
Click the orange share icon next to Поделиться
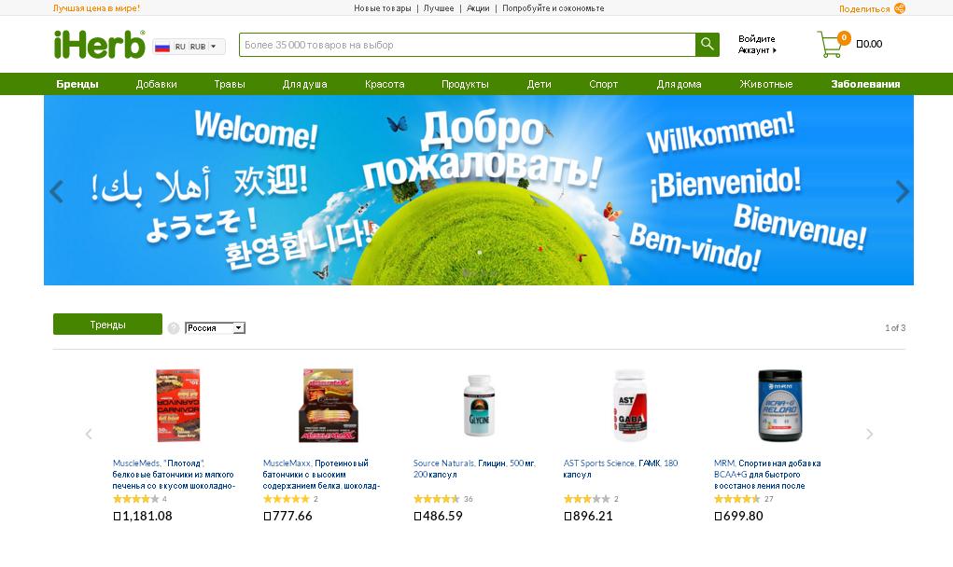point(900,8)
